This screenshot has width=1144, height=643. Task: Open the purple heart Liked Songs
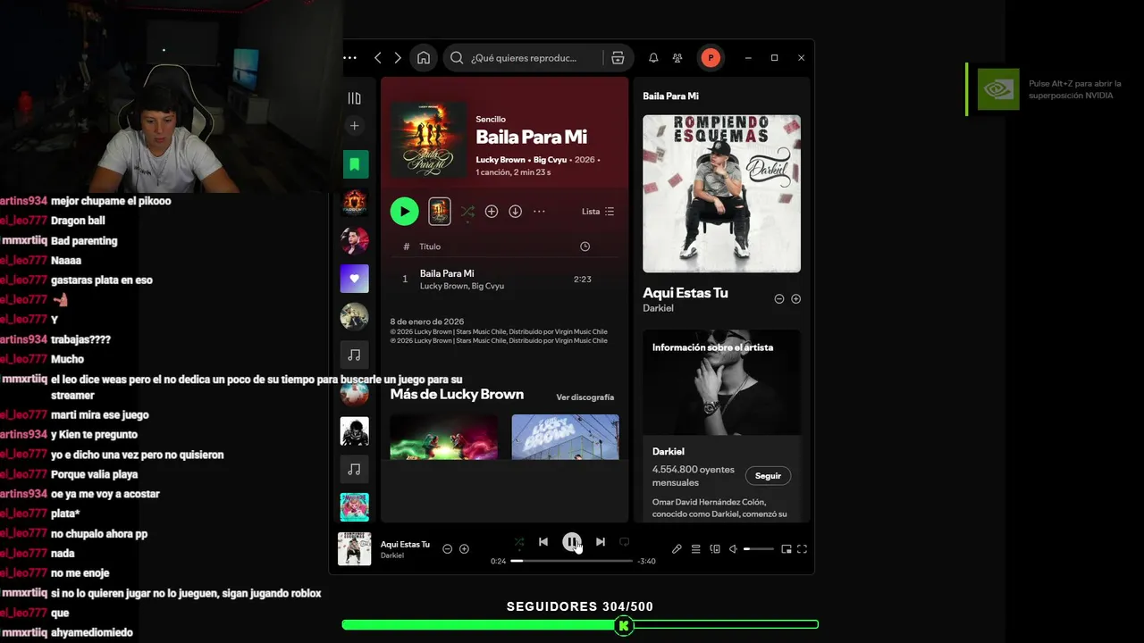coord(355,279)
